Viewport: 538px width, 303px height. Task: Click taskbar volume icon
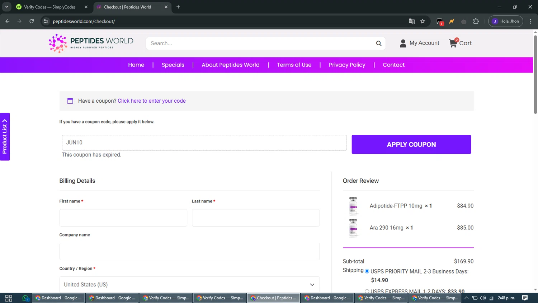pyautogui.click(x=483, y=298)
